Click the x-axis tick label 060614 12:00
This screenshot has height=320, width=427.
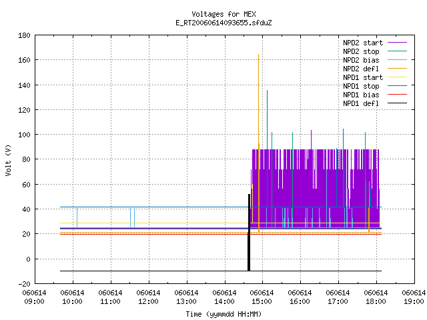148,297
